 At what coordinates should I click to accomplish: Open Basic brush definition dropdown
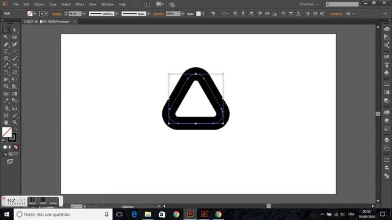tap(149, 13)
